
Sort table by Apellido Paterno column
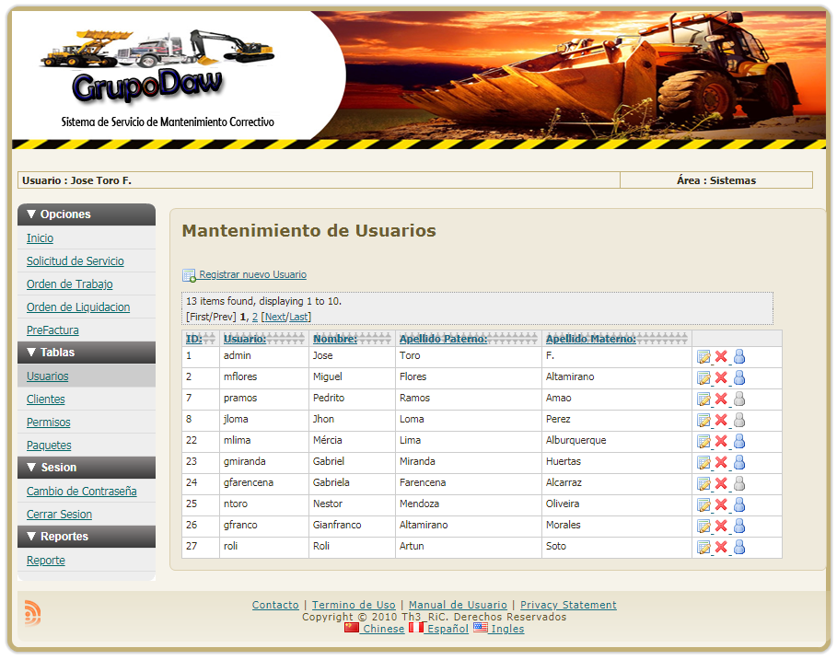(x=444, y=339)
